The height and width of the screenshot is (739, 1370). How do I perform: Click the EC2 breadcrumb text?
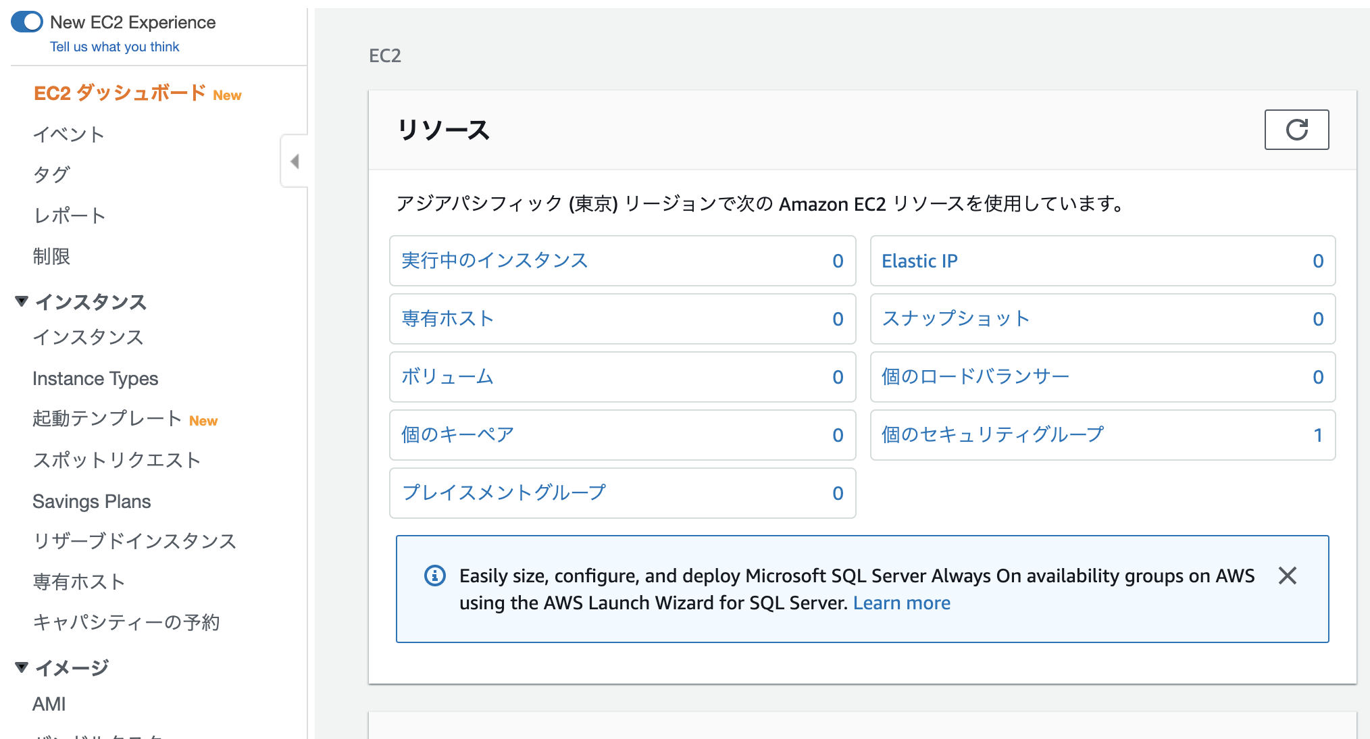coord(384,55)
